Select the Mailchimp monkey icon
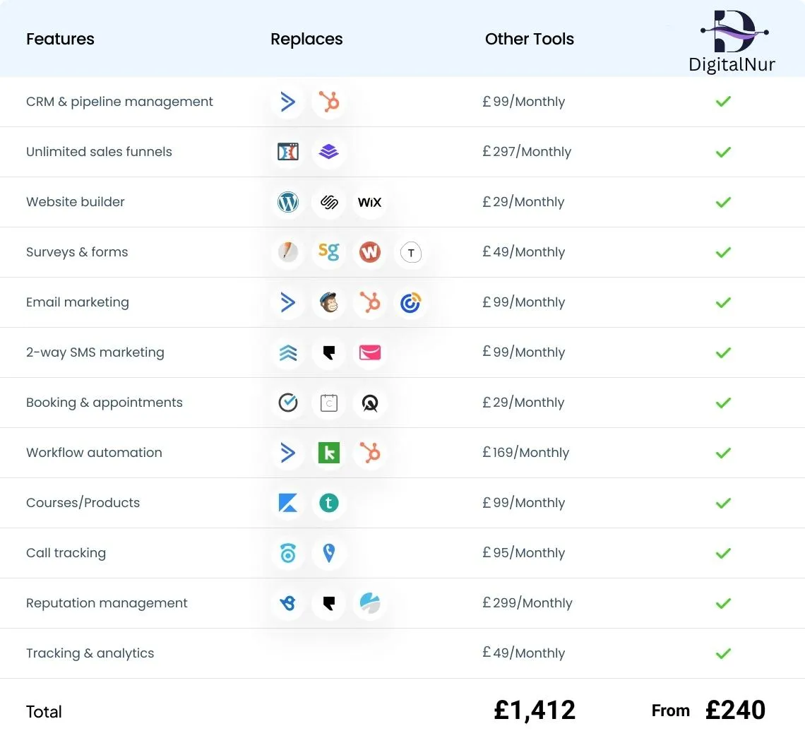Image resolution: width=805 pixels, height=743 pixels. coord(328,303)
